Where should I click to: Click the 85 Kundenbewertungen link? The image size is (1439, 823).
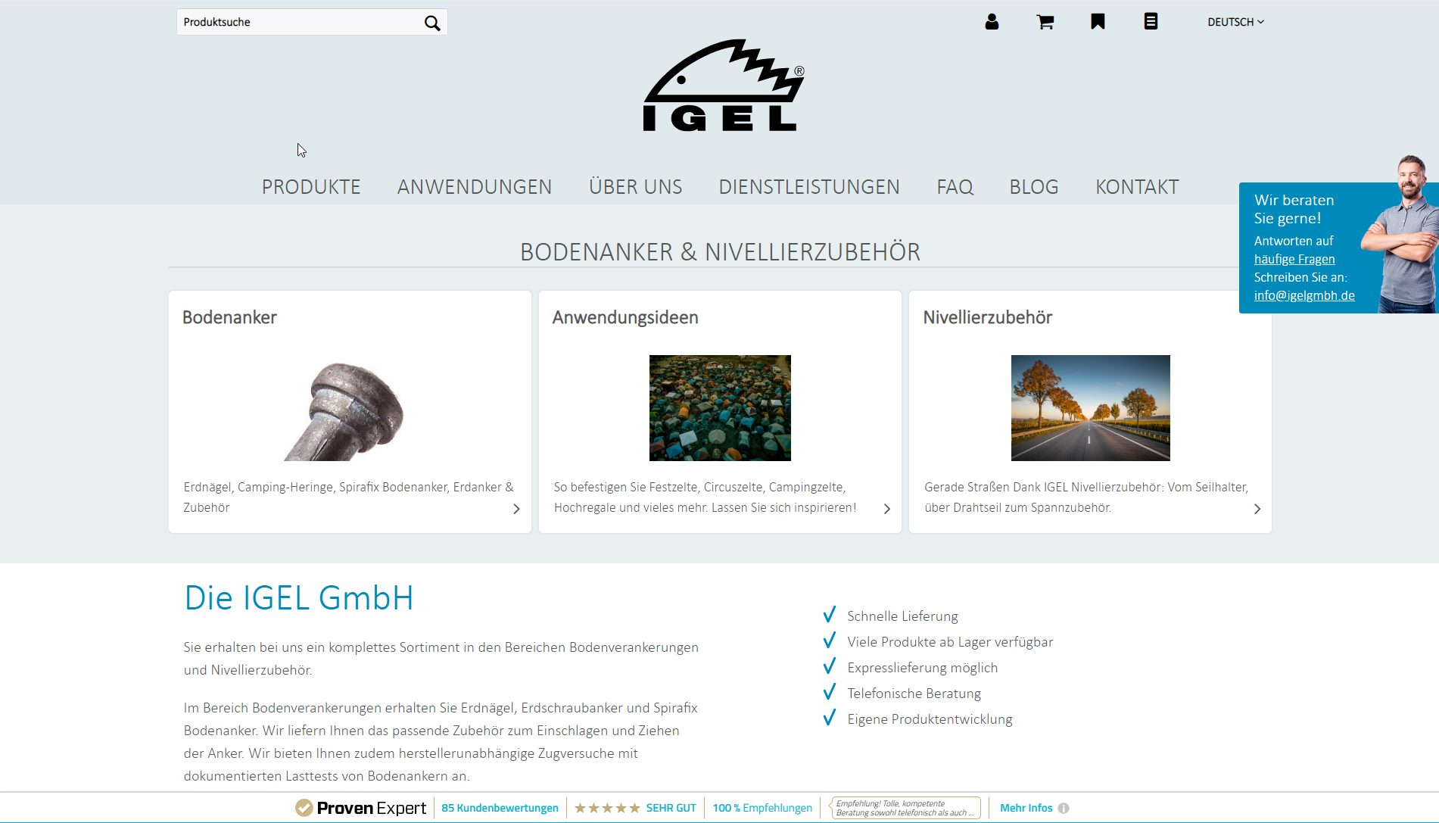point(500,808)
